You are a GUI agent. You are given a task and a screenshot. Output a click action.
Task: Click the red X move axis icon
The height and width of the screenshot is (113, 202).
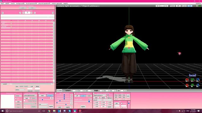(187, 85)
